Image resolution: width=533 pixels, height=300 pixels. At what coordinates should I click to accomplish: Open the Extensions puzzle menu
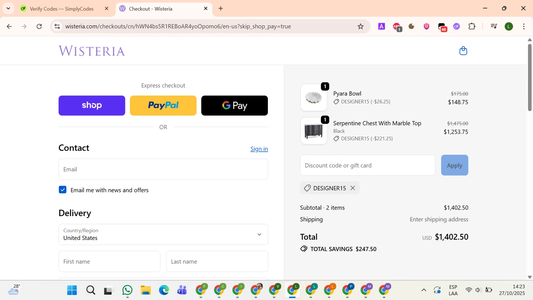(472, 26)
